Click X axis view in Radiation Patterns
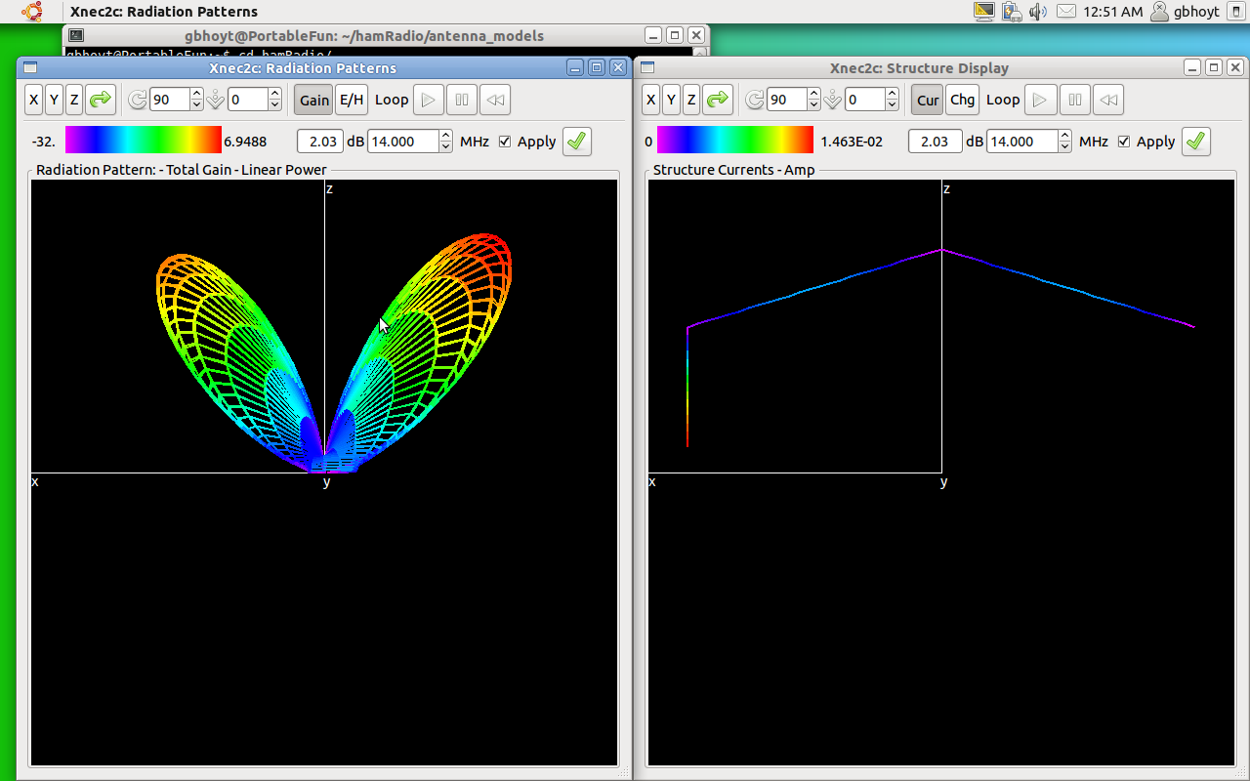 (34, 100)
